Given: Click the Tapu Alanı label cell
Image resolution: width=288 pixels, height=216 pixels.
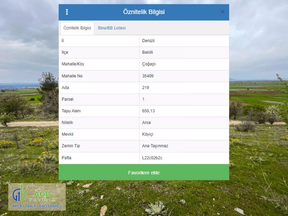Looking at the screenshot, I should click(x=99, y=111).
